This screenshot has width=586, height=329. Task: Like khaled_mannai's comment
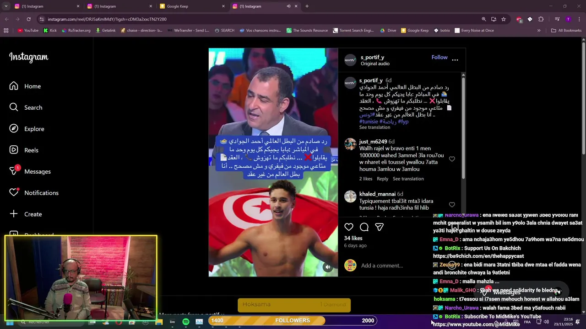pyautogui.click(x=452, y=205)
